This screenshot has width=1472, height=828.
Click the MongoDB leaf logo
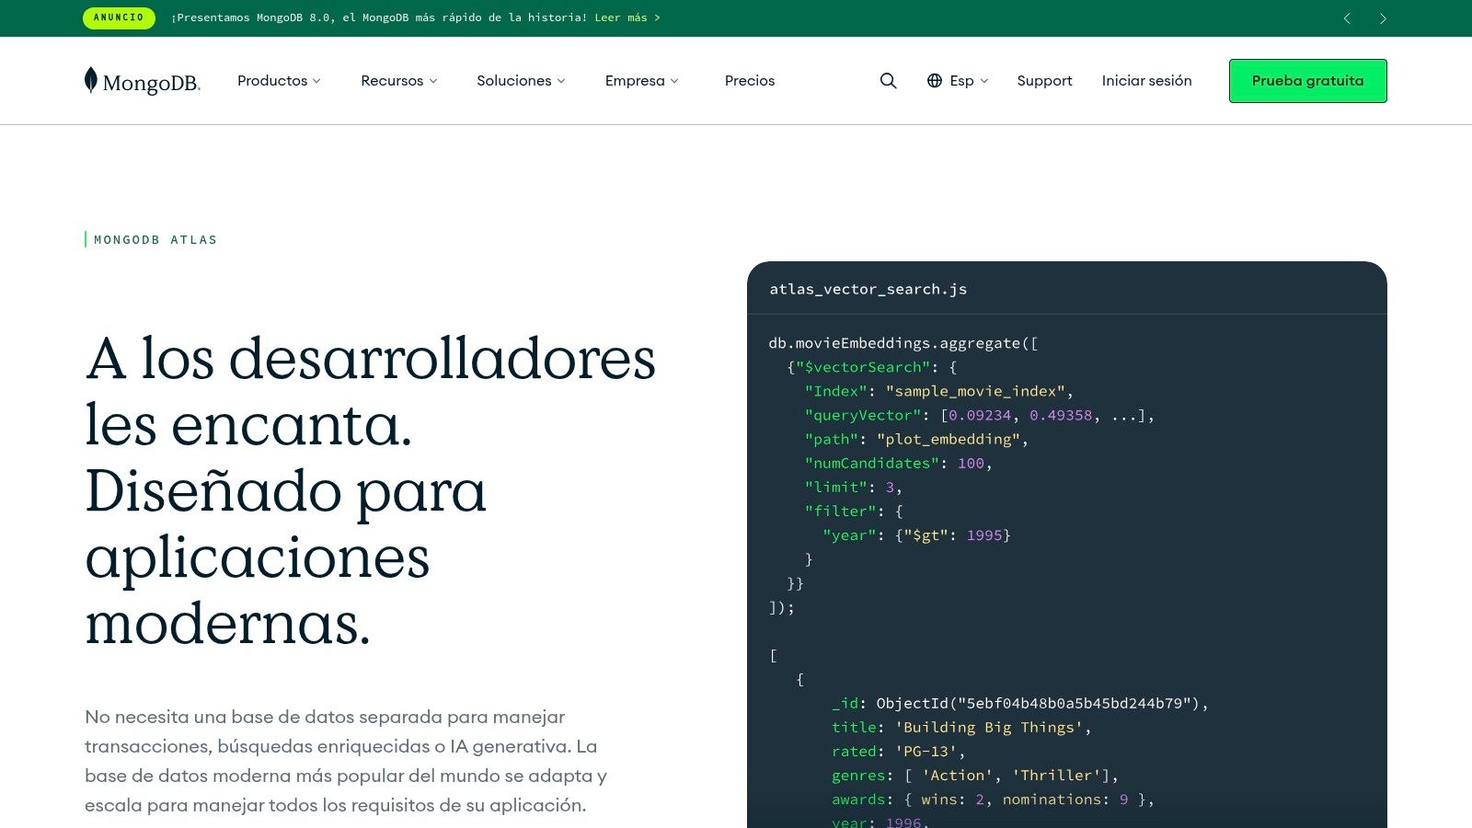[142, 81]
